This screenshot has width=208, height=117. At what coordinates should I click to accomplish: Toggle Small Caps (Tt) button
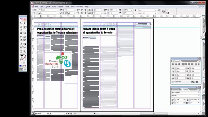point(78,13)
